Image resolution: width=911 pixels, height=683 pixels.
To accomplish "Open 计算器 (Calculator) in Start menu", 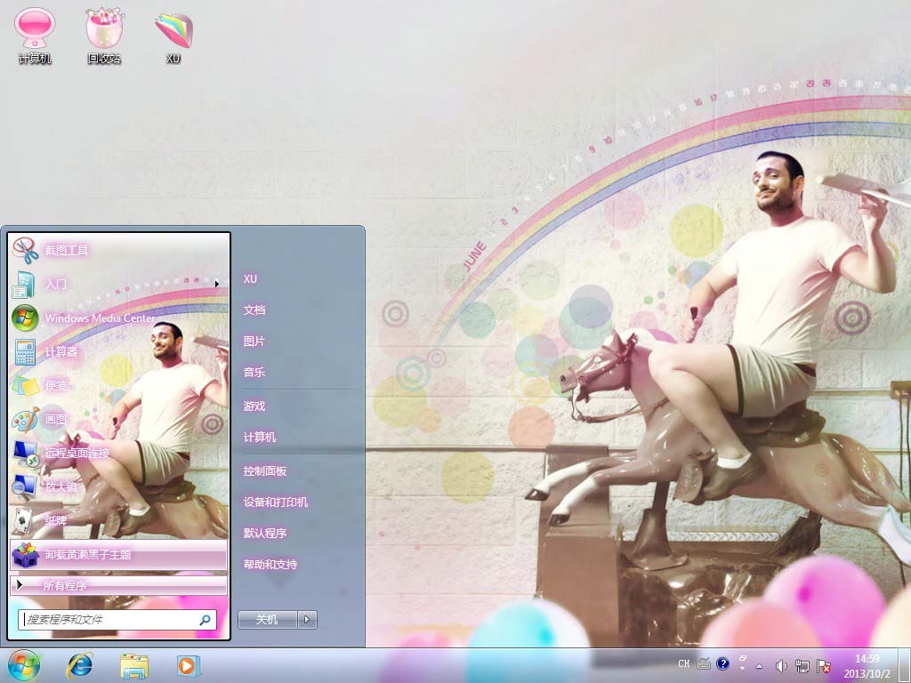I will click(x=60, y=352).
